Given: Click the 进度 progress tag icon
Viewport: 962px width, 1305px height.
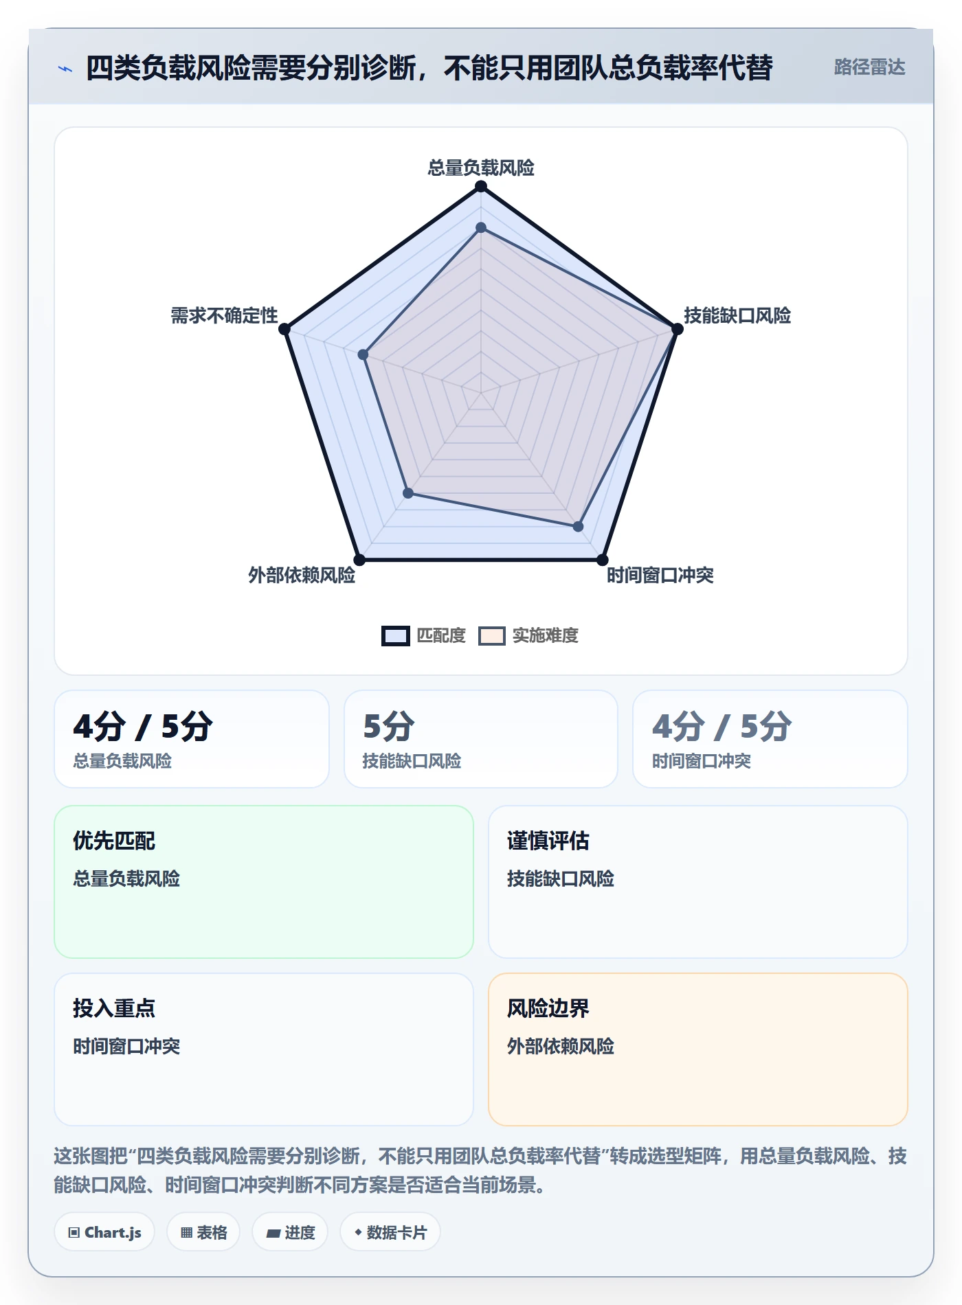Looking at the screenshot, I should coord(273,1233).
